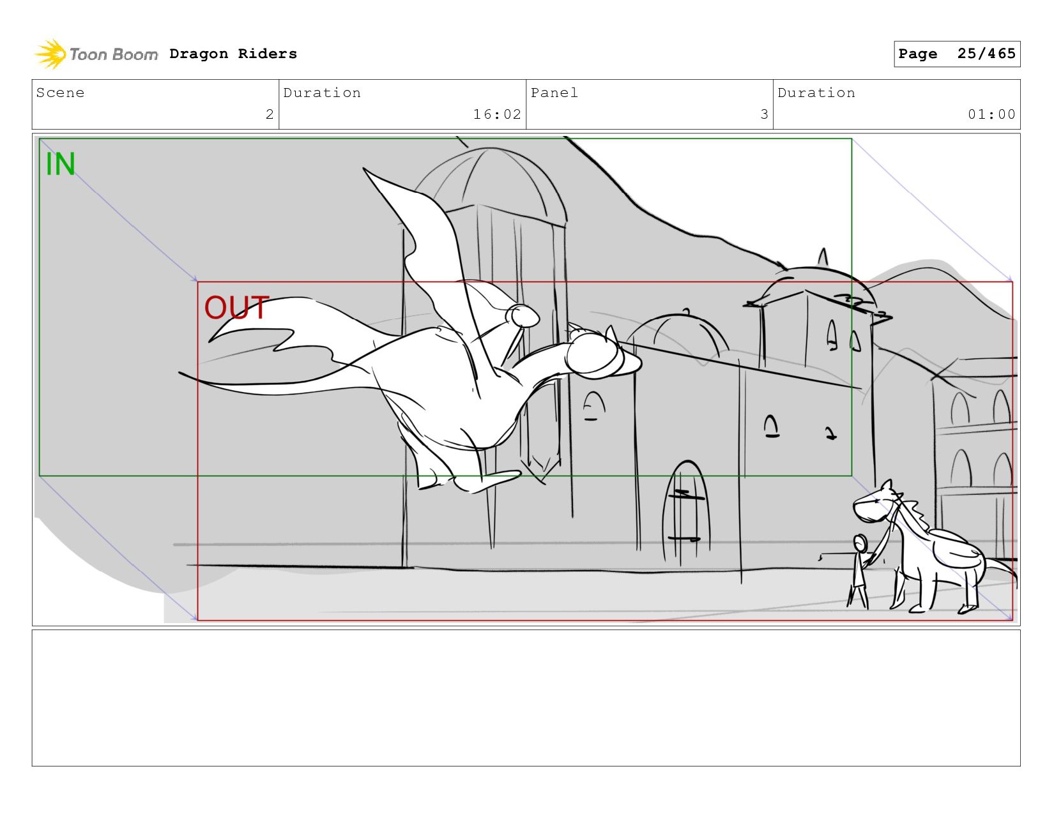This screenshot has width=1054, height=814.
Task: Click panel duration value '01:00'
Action: coord(991,114)
